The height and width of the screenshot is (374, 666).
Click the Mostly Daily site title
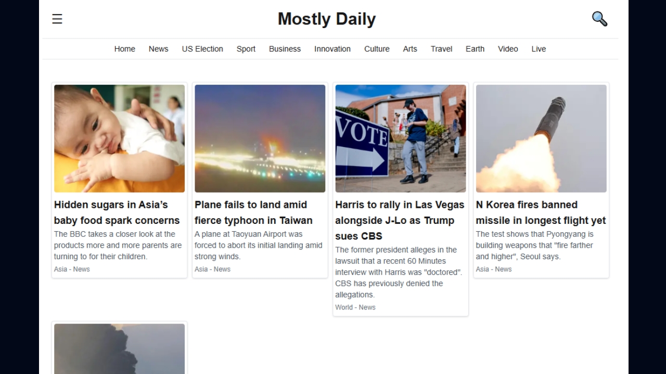click(327, 19)
